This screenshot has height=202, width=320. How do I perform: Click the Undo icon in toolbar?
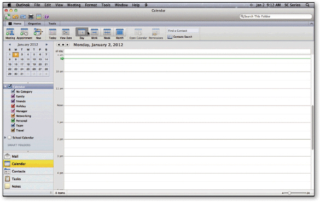[x=15, y=16]
